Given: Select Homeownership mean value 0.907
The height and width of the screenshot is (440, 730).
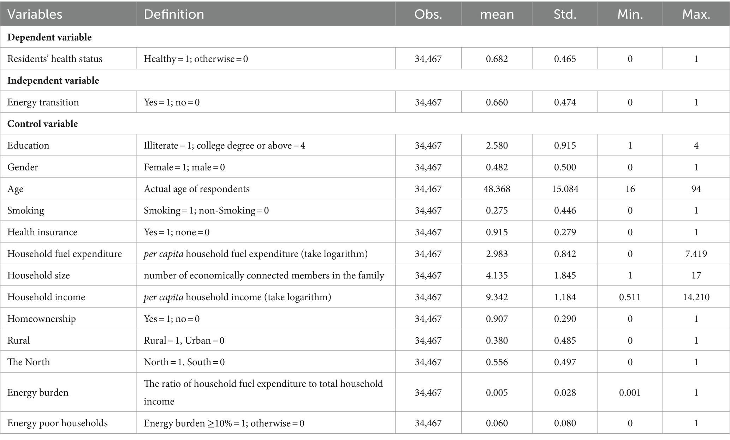Looking at the screenshot, I should click(x=497, y=319).
